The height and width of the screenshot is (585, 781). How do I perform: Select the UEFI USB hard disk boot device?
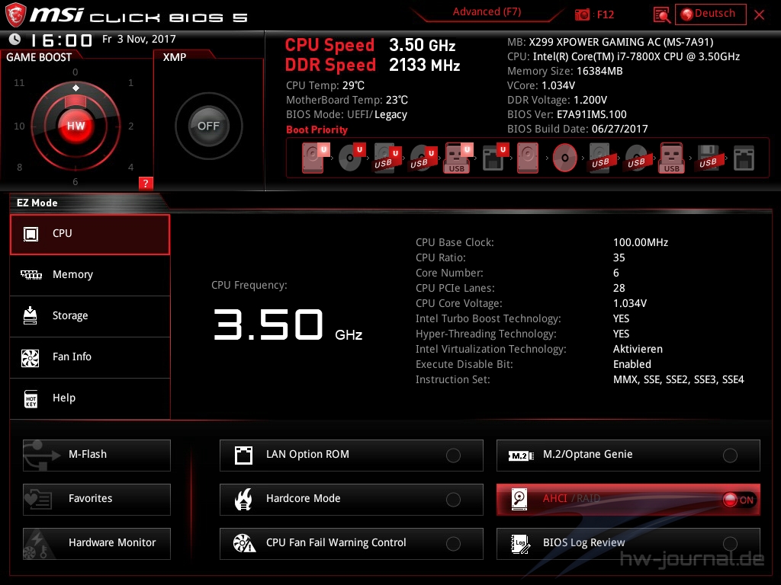pyautogui.click(x=387, y=158)
